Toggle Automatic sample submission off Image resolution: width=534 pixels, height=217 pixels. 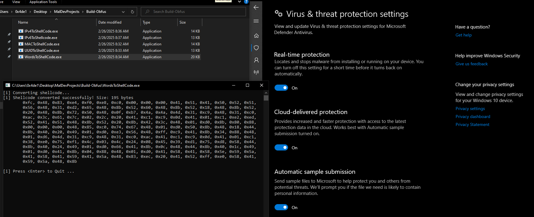click(281, 207)
